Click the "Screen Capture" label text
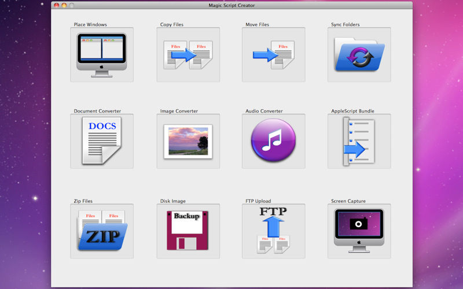Image resolution: width=463 pixels, height=289 pixels. 348,201
